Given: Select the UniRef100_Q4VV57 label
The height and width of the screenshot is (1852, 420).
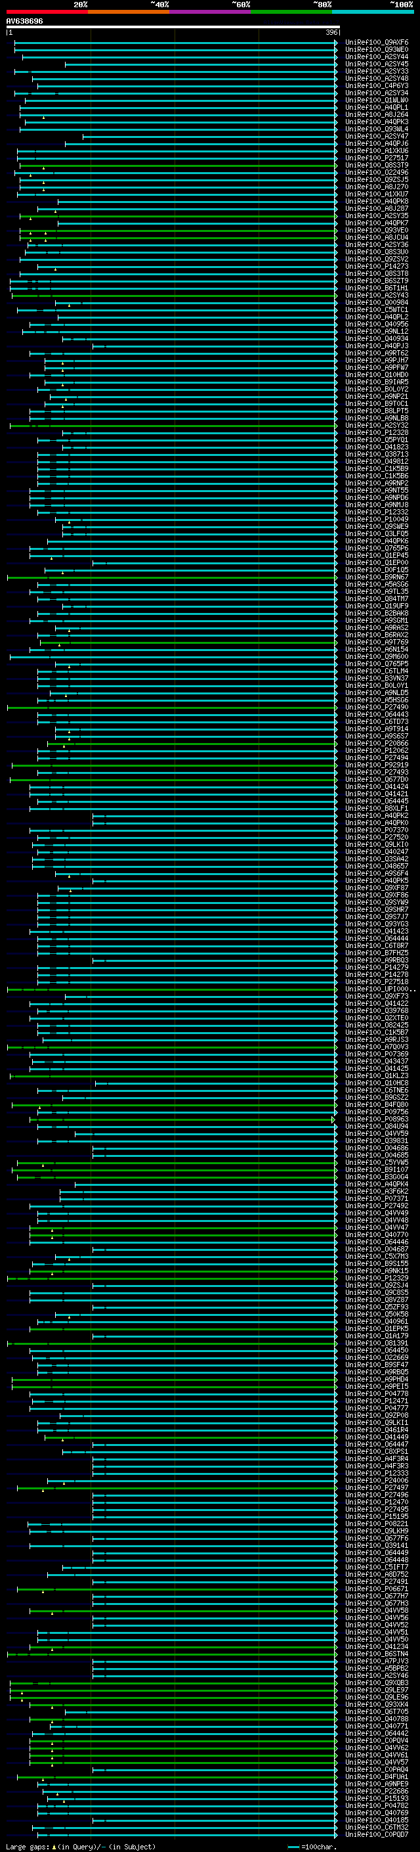Looking at the screenshot, I should tap(377, 1762).
